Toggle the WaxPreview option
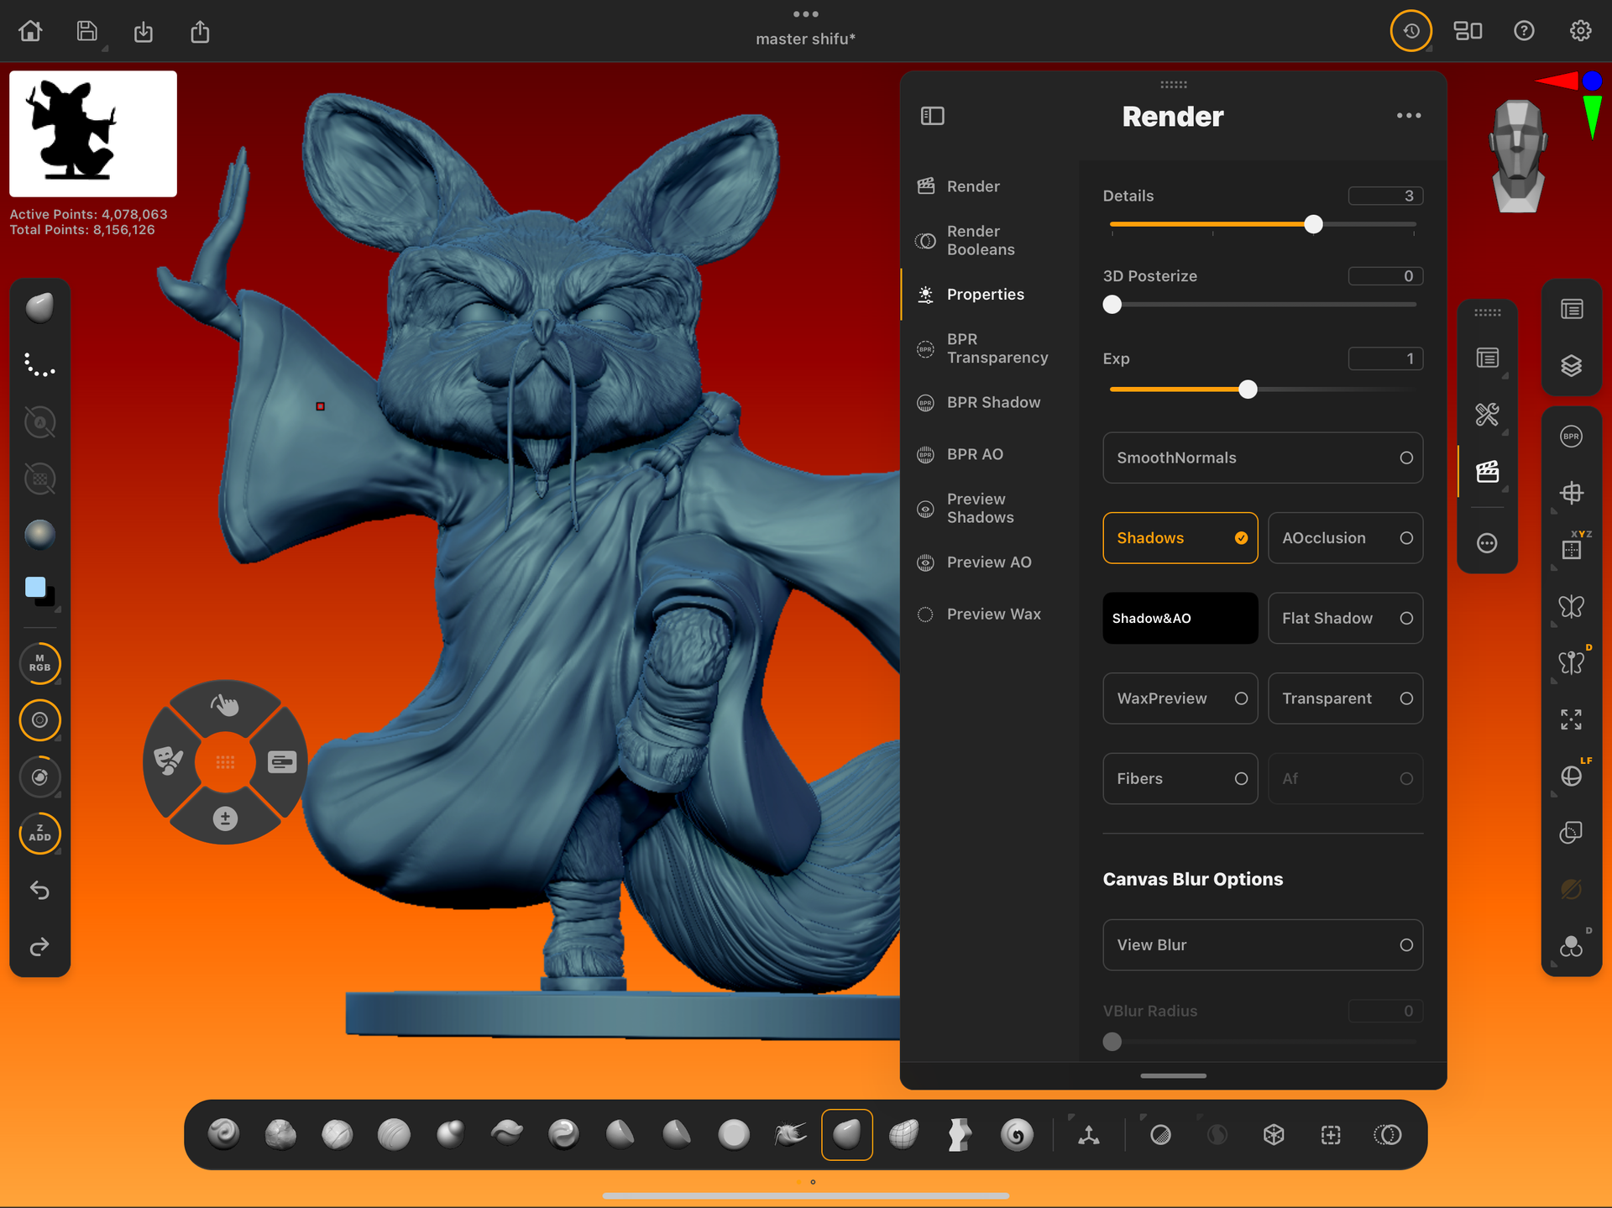 tap(1180, 698)
